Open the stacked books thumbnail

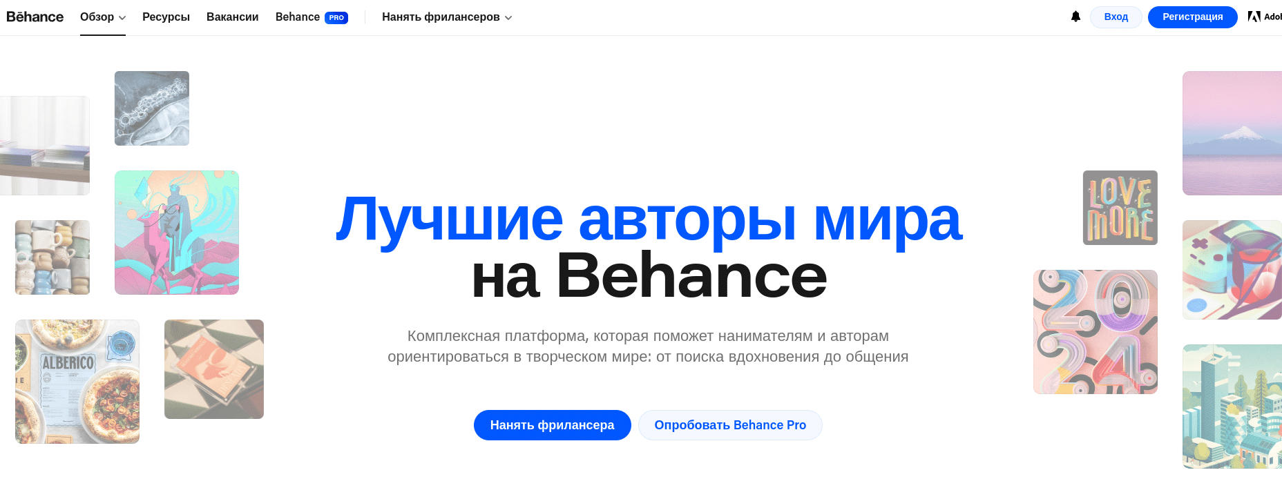click(x=45, y=146)
